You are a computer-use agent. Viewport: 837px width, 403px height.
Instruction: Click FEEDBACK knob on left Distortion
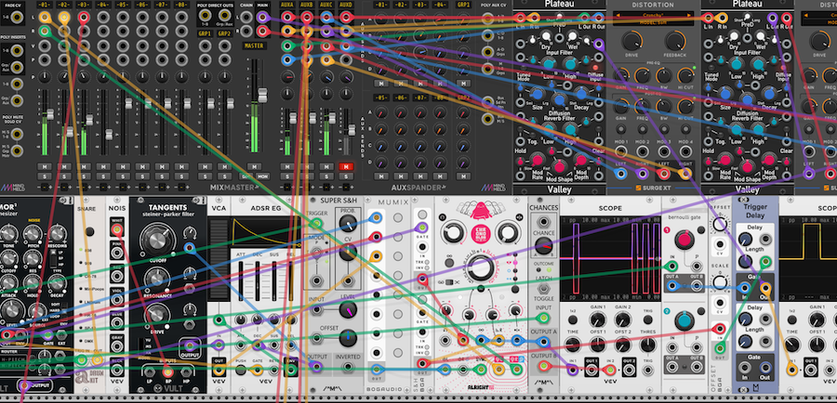(x=675, y=41)
